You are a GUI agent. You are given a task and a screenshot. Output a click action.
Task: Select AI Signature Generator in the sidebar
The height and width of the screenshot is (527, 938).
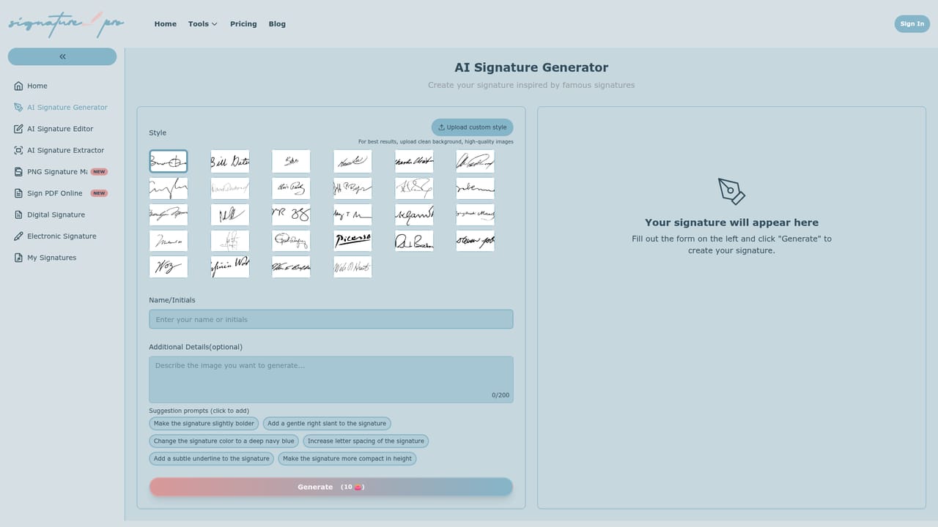point(62,107)
